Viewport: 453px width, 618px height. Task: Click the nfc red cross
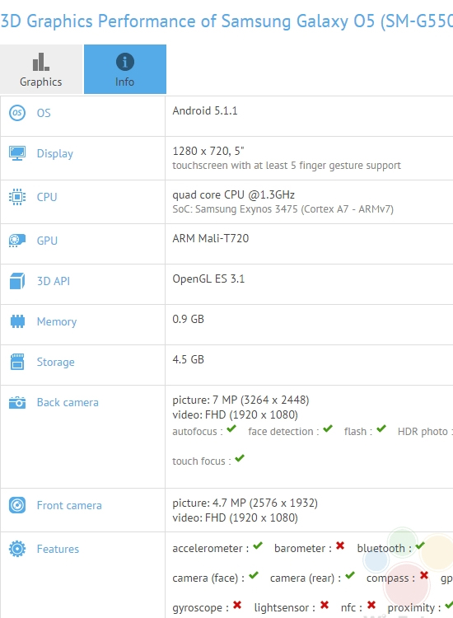pos(371,605)
